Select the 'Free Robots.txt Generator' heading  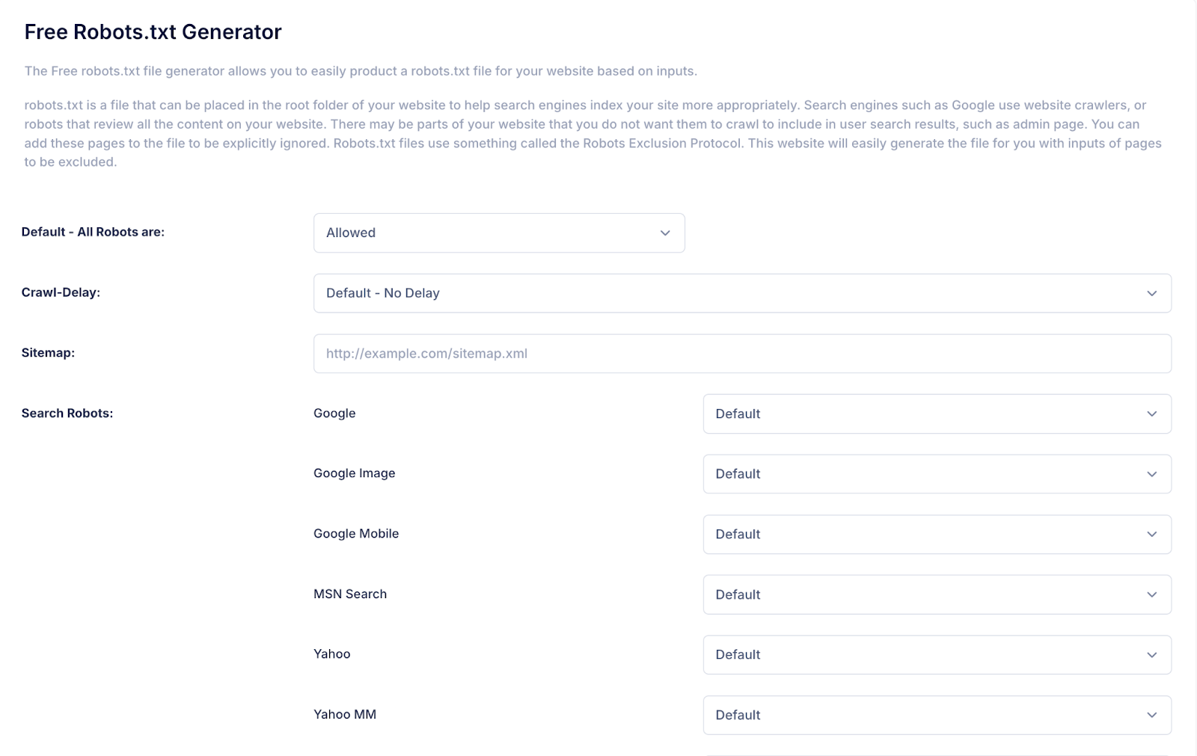153,31
